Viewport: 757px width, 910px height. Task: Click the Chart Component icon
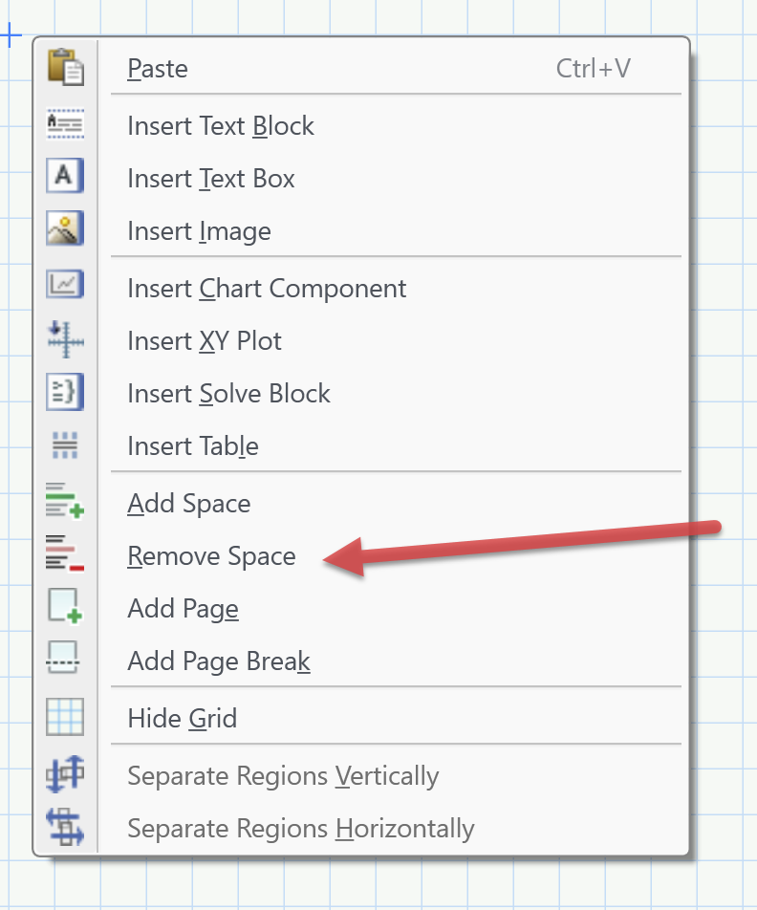tap(65, 284)
